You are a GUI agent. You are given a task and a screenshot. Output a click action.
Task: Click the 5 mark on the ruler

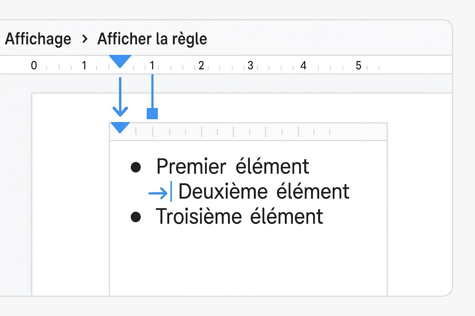pyautogui.click(x=358, y=65)
